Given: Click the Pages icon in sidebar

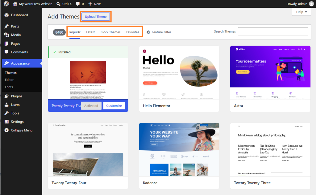Looking at the screenshot, I should 7,43.
